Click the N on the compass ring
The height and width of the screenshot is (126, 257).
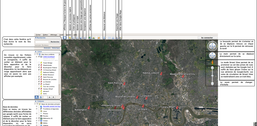tap(212, 41)
